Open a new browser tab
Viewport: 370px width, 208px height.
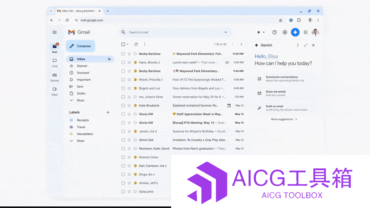108,11
